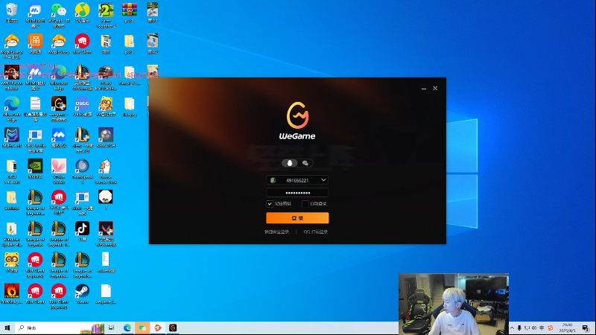Click the microphone tray icon
Image resolution: width=596 pixels, height=335 pixels.
[x=519, y=328]
